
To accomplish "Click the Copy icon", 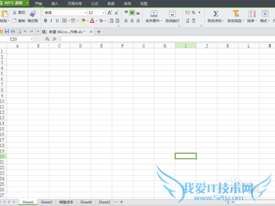I will pos(14,21).
